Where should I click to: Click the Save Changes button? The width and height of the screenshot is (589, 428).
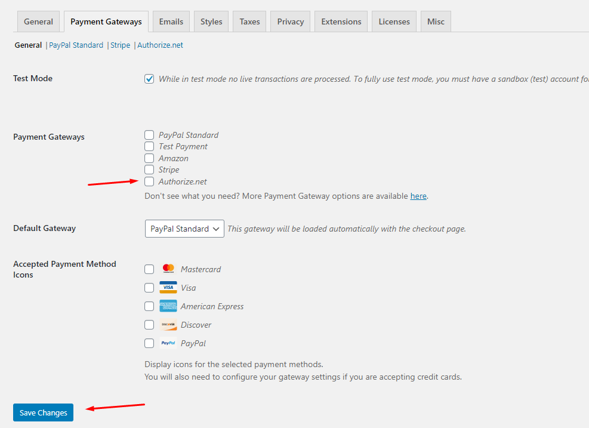(x=43, y=412)
